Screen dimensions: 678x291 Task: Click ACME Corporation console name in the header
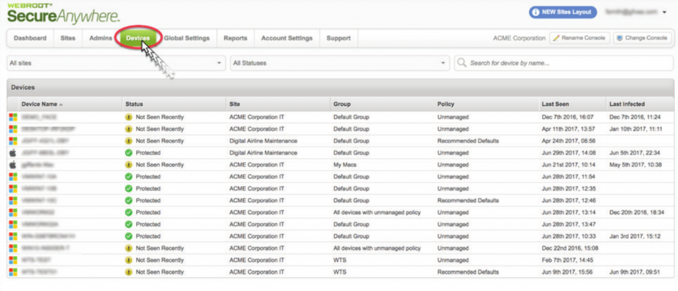(519, 38)
